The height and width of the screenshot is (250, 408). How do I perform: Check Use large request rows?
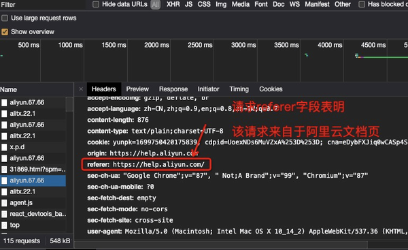coord(5,18)
